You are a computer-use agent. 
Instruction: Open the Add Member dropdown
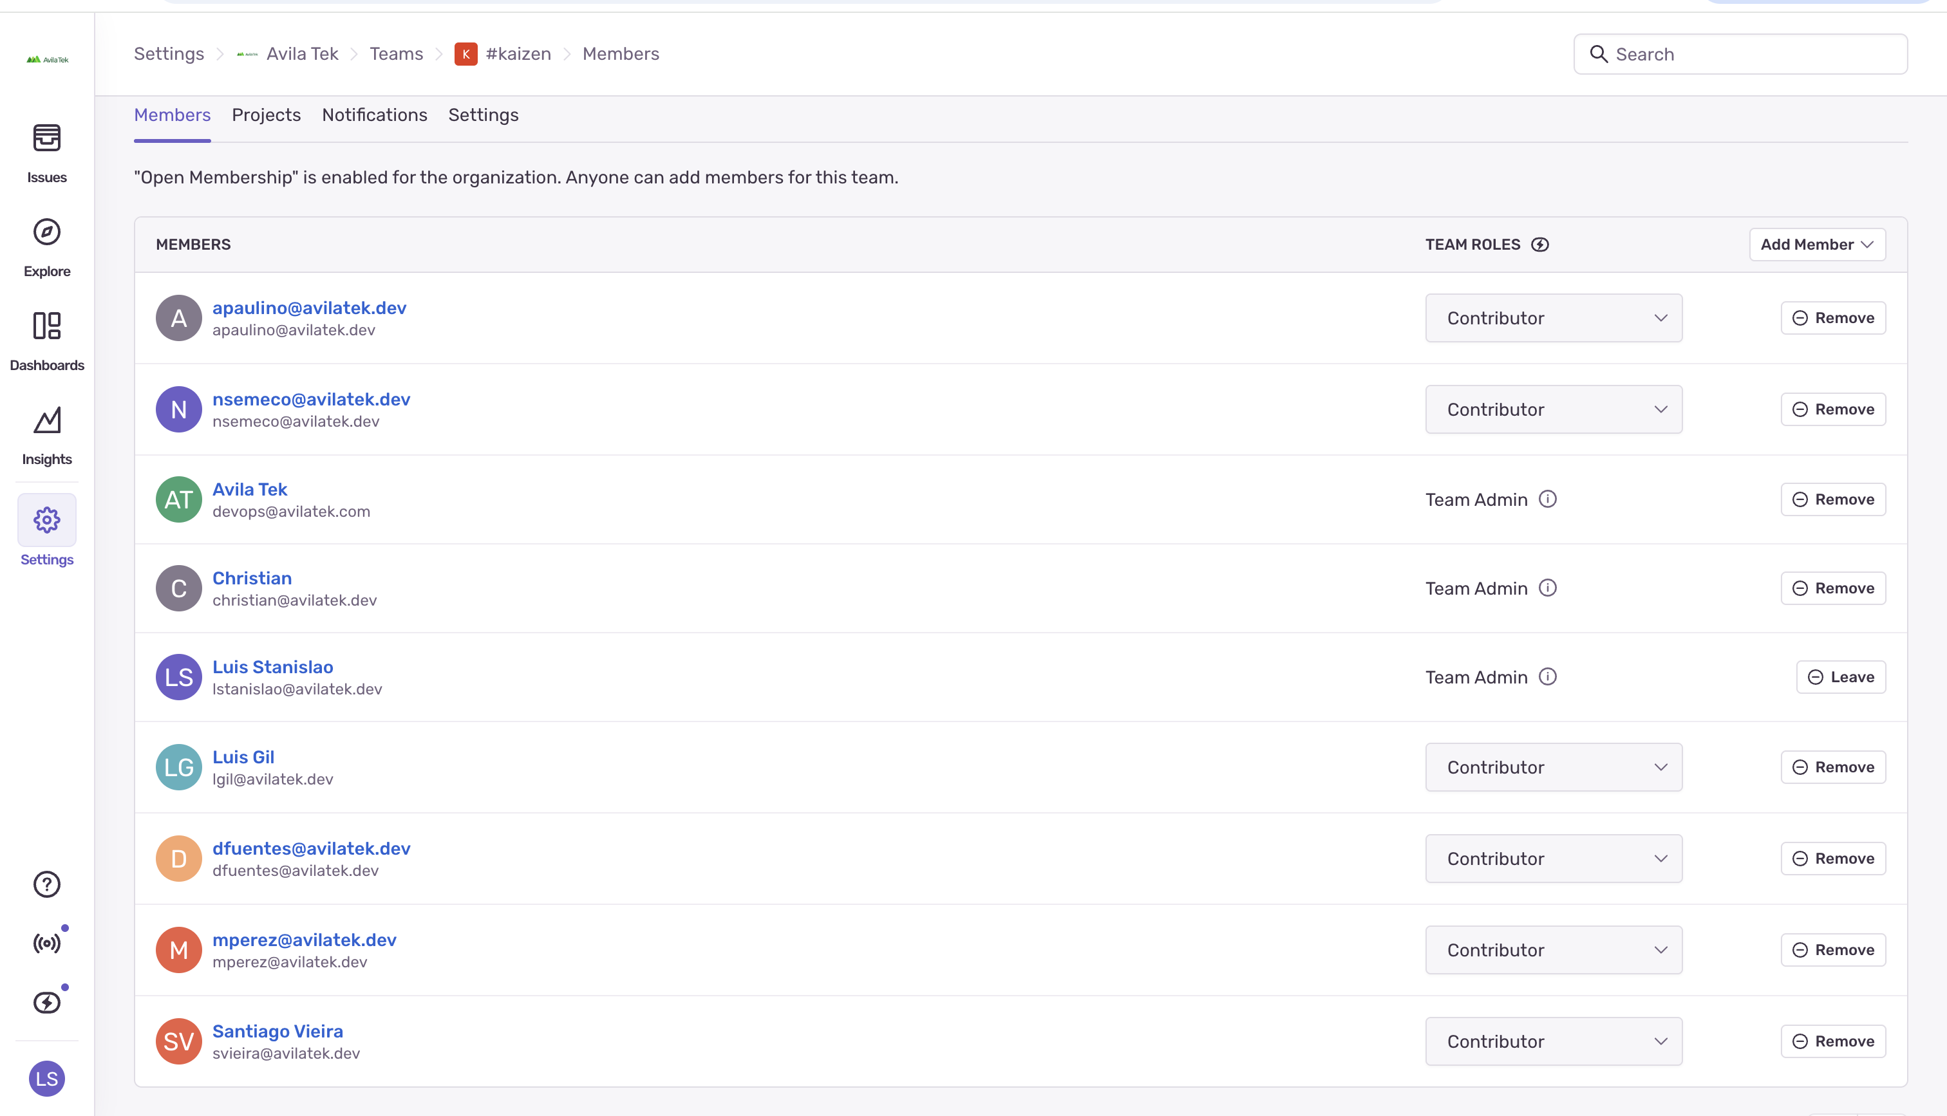(x=1817, y=245)
